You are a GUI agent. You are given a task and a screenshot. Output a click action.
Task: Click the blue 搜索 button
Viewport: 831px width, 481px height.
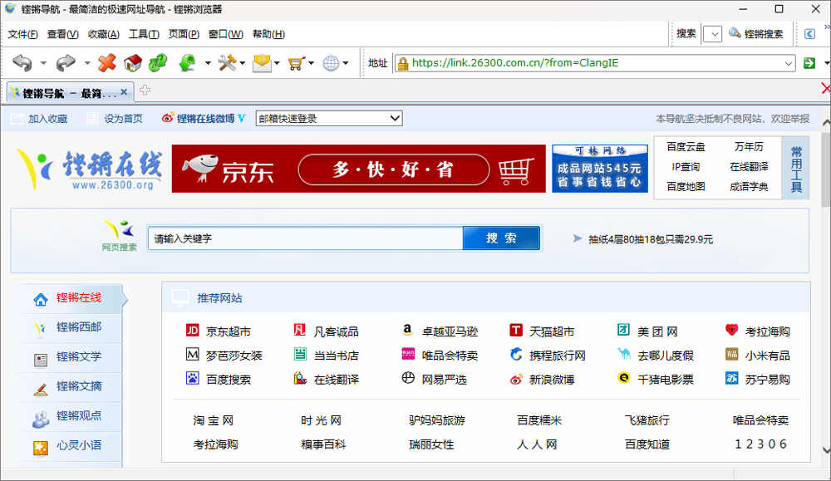501,238
